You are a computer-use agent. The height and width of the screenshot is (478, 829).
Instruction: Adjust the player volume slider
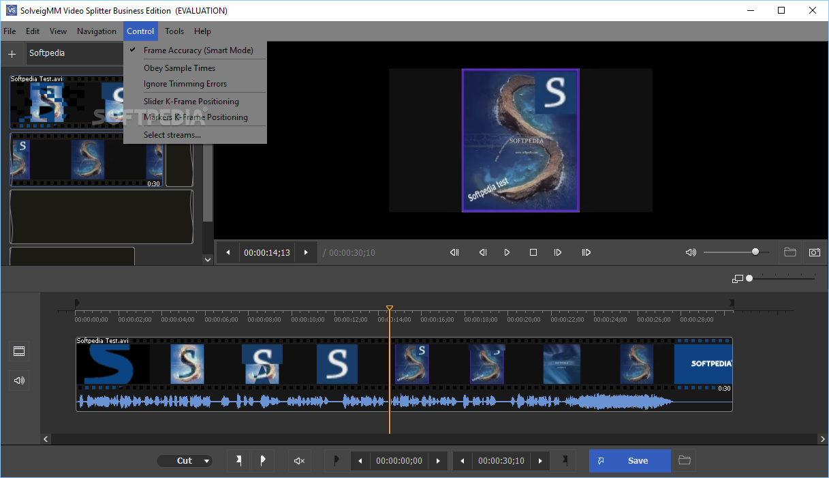pos(736,252)
